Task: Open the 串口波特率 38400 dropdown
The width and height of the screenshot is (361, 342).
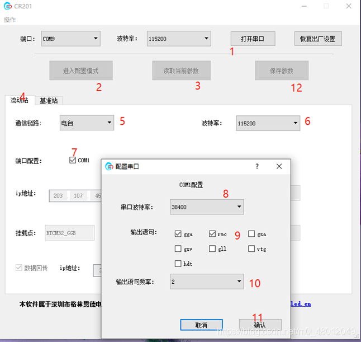Action: point(207,207)
